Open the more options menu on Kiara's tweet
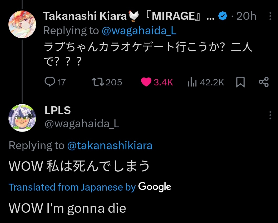278x223 pixels. coord(270,16)
